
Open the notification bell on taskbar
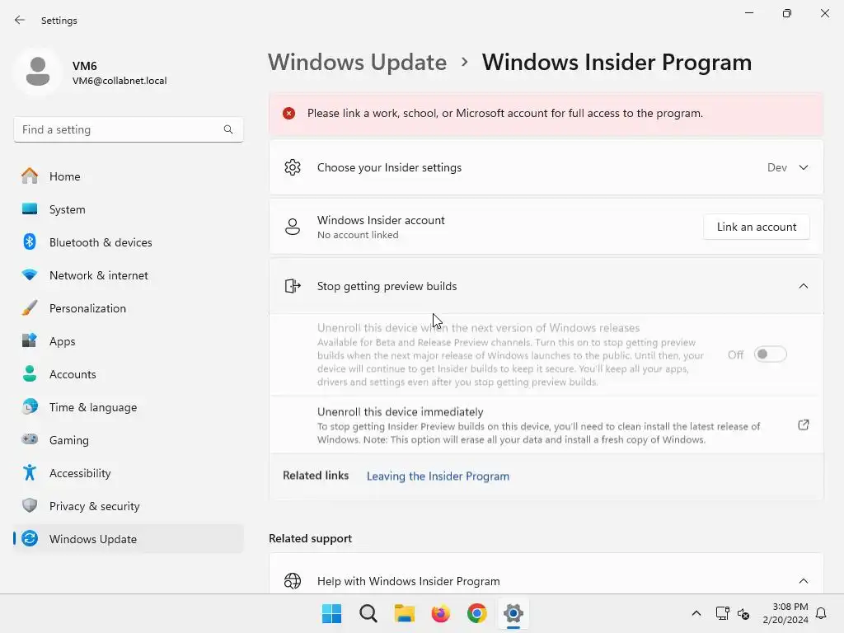pyautogui.click(x=821, y=613)
